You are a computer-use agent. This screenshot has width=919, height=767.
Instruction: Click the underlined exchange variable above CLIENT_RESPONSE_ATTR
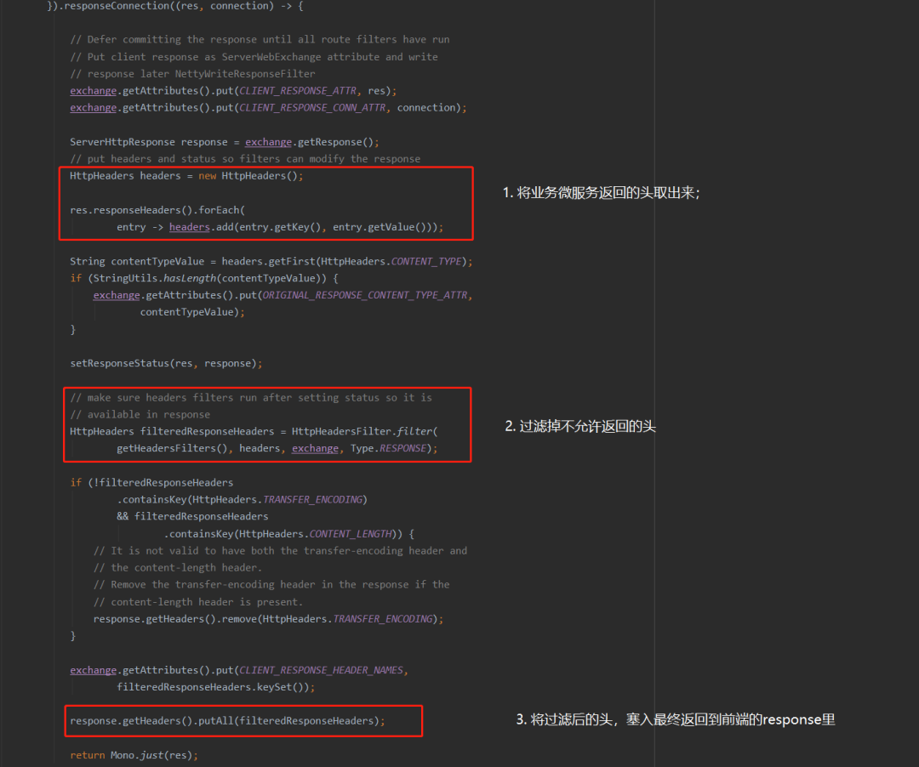93,90
